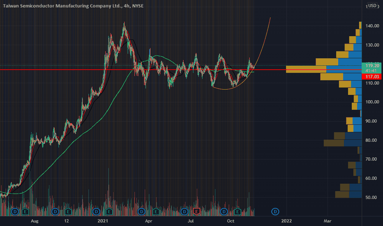Click the longest volume profile bar near 117
383x226 pixels.
[x=324, y=69]
